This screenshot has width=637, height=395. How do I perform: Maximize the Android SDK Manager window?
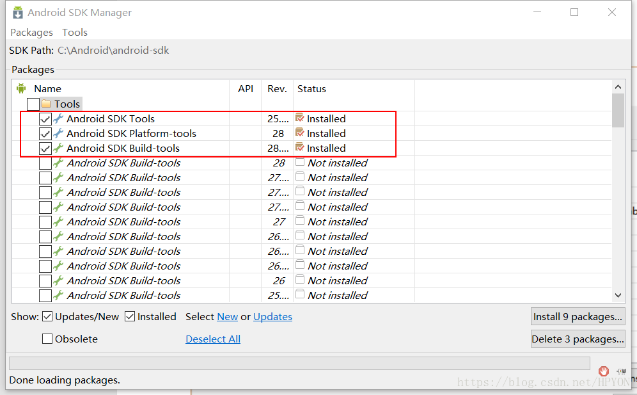point(574,12)
